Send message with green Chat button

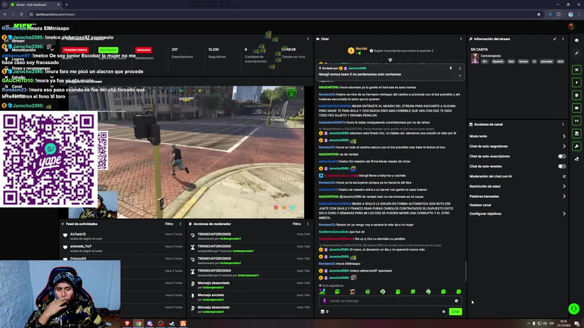(455, 312)
